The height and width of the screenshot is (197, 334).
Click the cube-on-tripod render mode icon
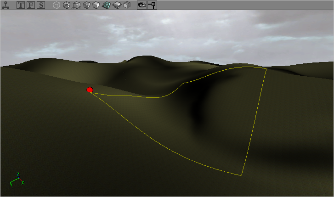(77, 6)
